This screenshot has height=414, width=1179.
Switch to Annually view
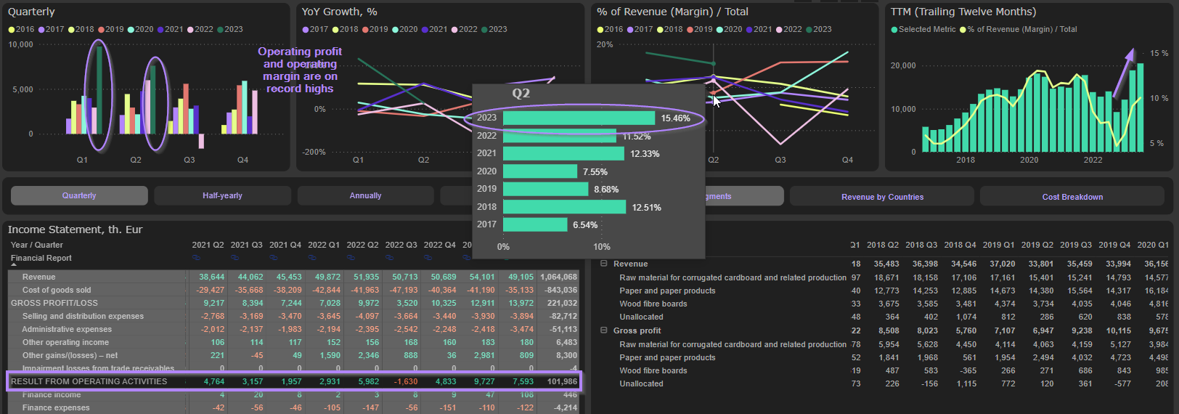[365, 196]
